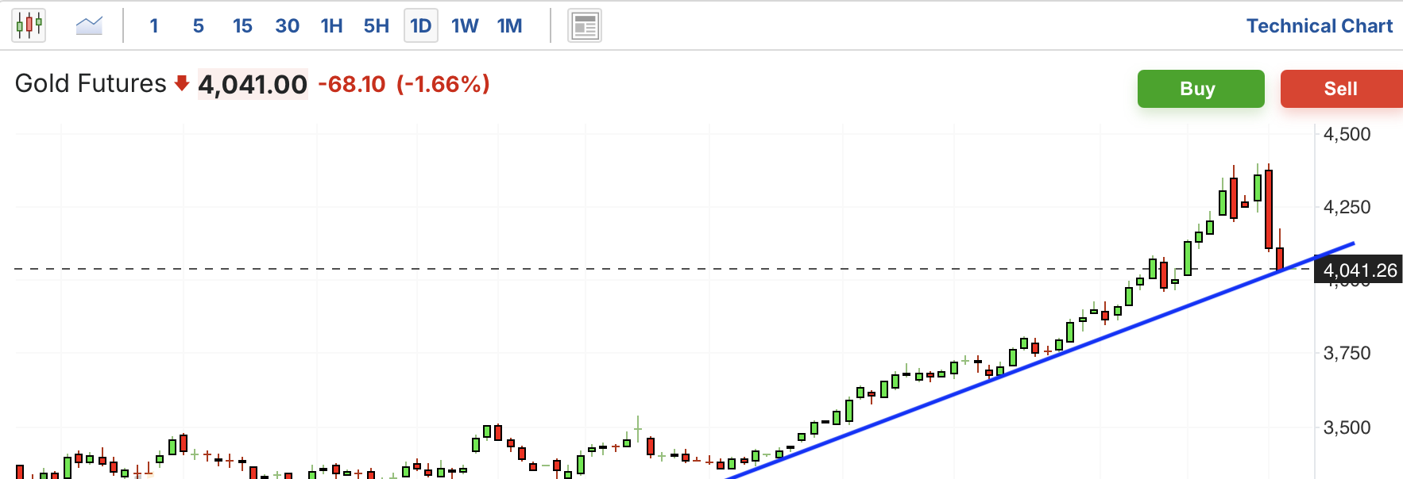Switch chart to 1H timeframe

point(331,26)
